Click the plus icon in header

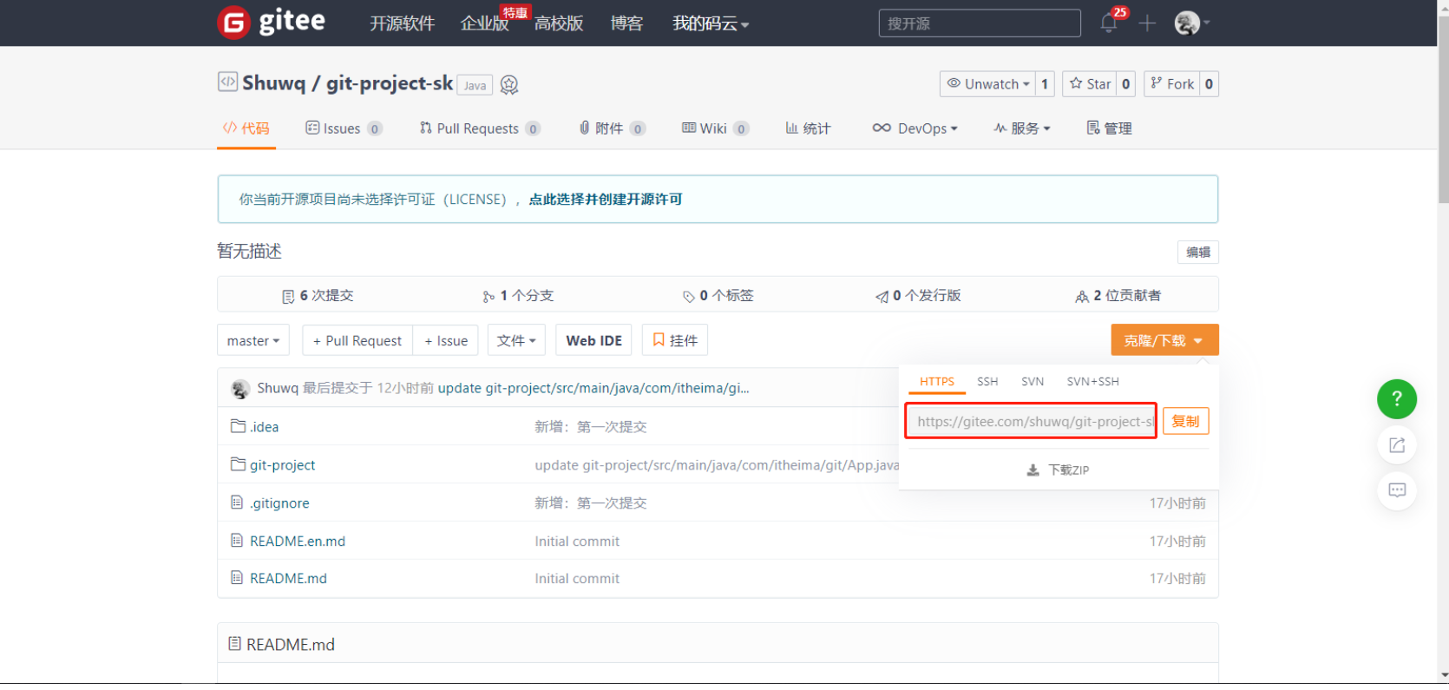(1147, 23)
